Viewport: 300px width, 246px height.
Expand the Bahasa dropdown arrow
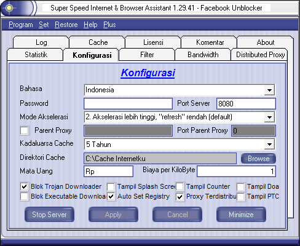[x=269, y=90]
